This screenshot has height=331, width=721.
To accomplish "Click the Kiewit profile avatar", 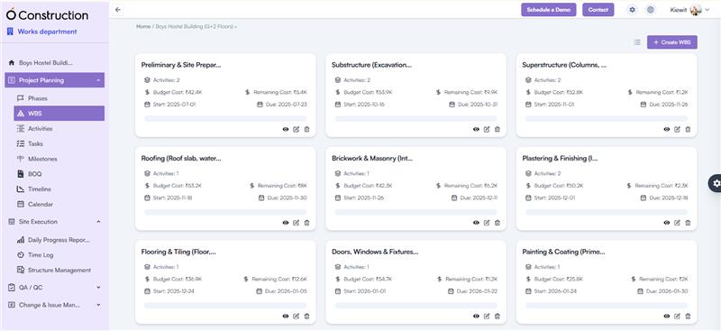I will pyautogui.click(x=696, y=10).
